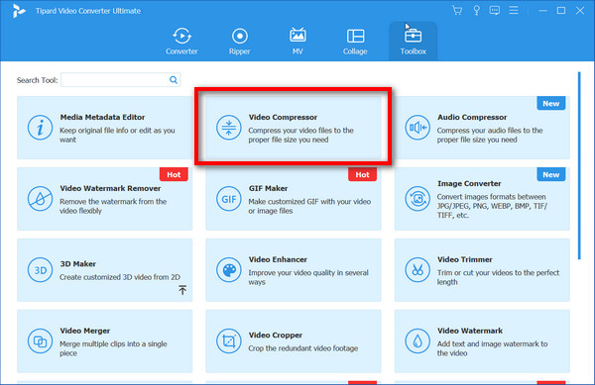The image size is (595, 385).
Task: Open the MV tab
Action: point(297,41)
